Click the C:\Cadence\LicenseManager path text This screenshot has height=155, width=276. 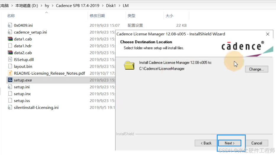click(x=162, y=69)
